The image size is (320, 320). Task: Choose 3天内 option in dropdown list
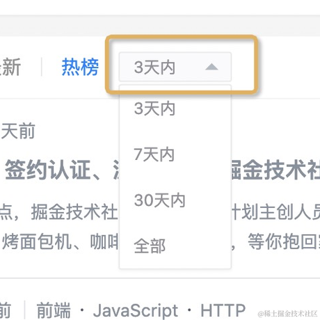[x=175, y=109]
